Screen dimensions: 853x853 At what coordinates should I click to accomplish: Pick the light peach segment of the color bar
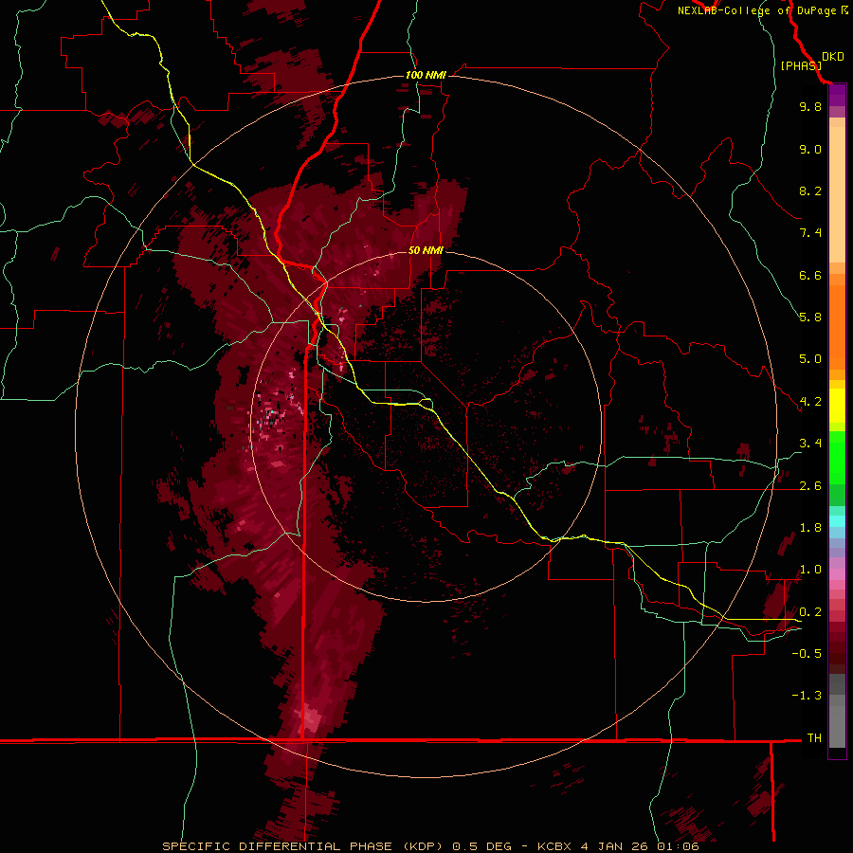[x=837, y=194]
